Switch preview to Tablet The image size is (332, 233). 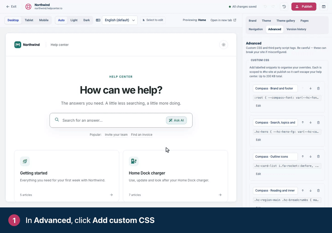29,20
